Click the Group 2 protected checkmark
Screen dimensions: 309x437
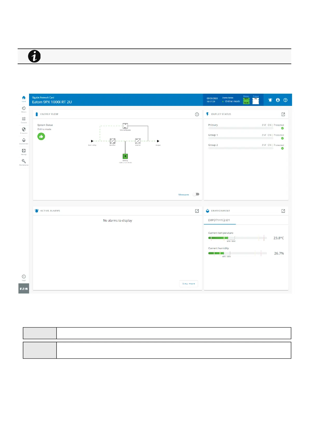pyautogui.click(x=282, y=148)
